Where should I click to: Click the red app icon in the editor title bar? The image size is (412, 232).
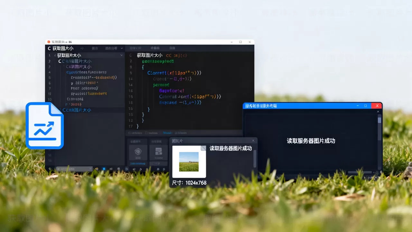(49, 42)
